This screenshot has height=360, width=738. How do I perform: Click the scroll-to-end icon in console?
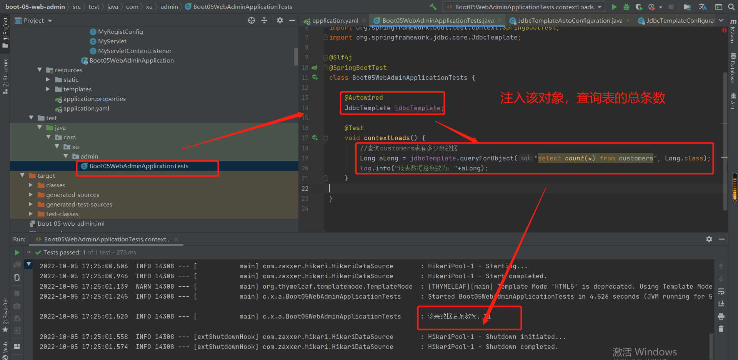tap(721, 304)
